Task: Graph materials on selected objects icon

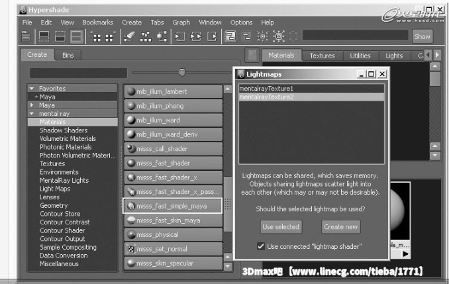Action: pyautogui.click(x=162, y=36)
